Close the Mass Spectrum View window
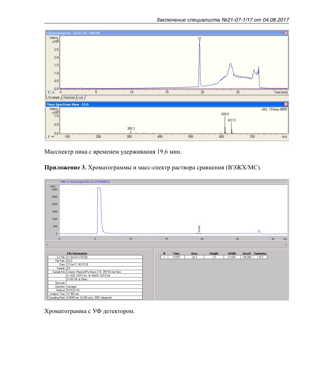The width and height of the screenshot is (311, 389). point(286,104)
